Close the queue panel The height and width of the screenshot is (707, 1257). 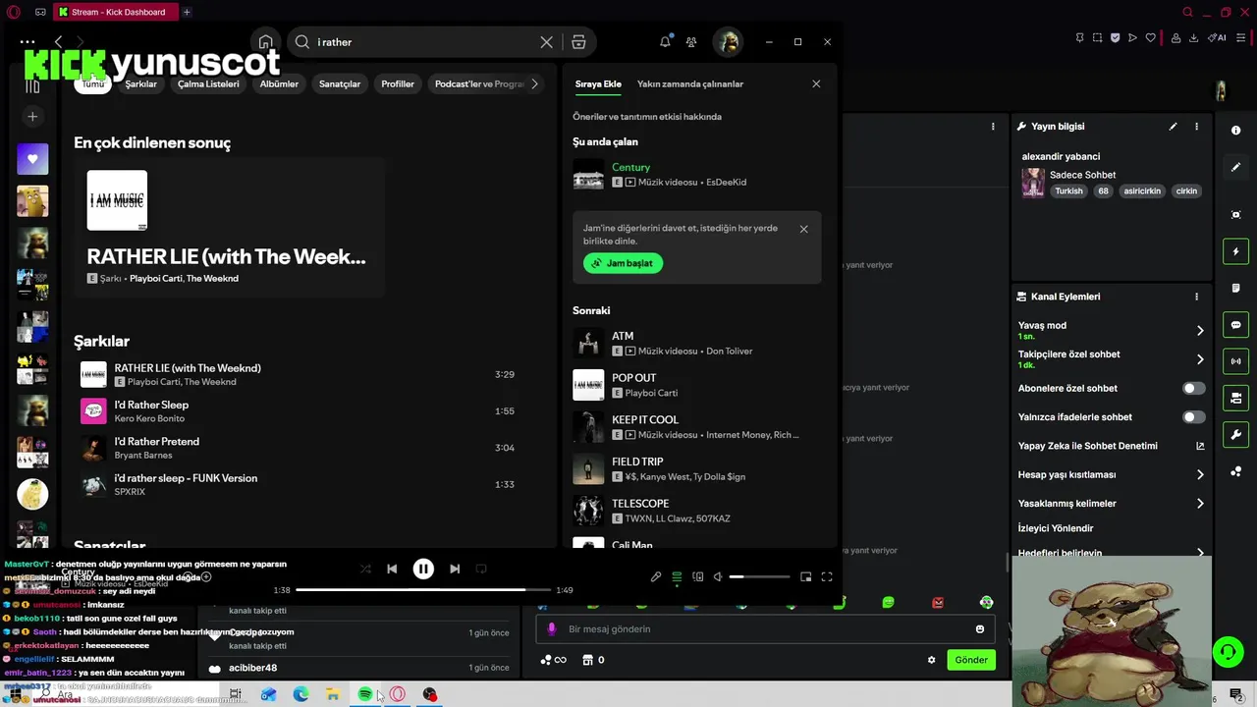click(x=816, y=83)
